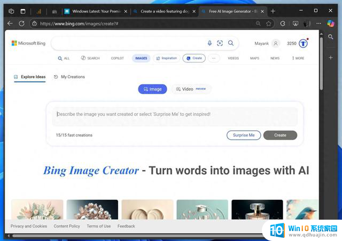Open the COPILOT category
The width and height of the screenshot is (342, 241).
118,58
